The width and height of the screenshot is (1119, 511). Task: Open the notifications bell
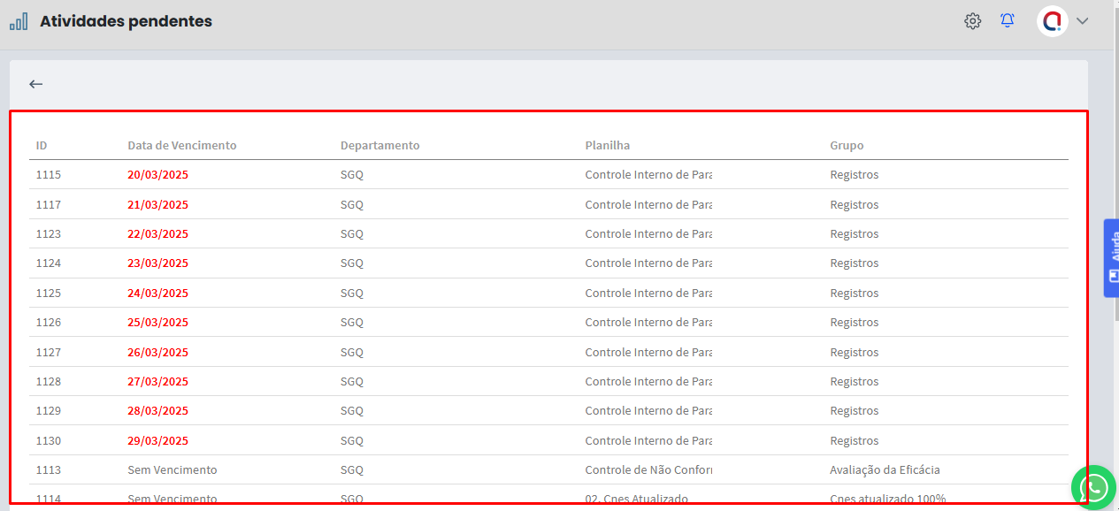(x=1007, y=21)
